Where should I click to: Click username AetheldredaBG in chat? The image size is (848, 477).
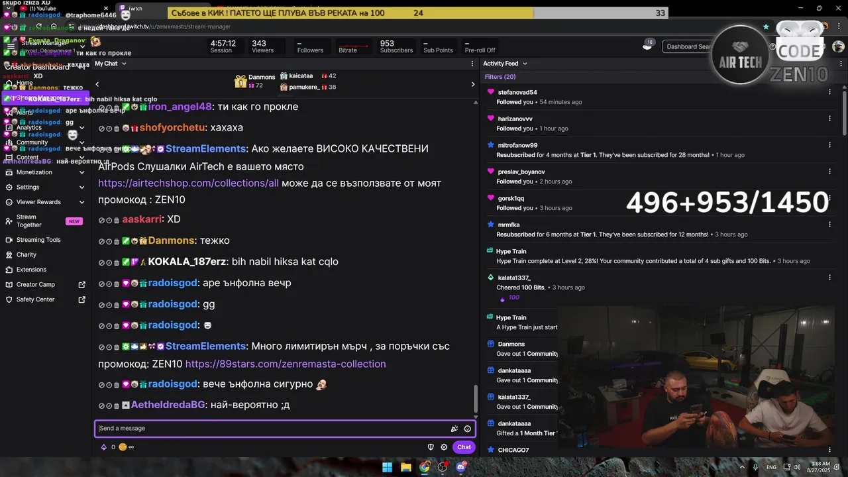pyautogui.click(x=168, y=405)
